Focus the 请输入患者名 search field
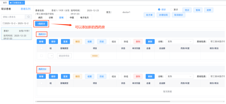 point(13,17)
